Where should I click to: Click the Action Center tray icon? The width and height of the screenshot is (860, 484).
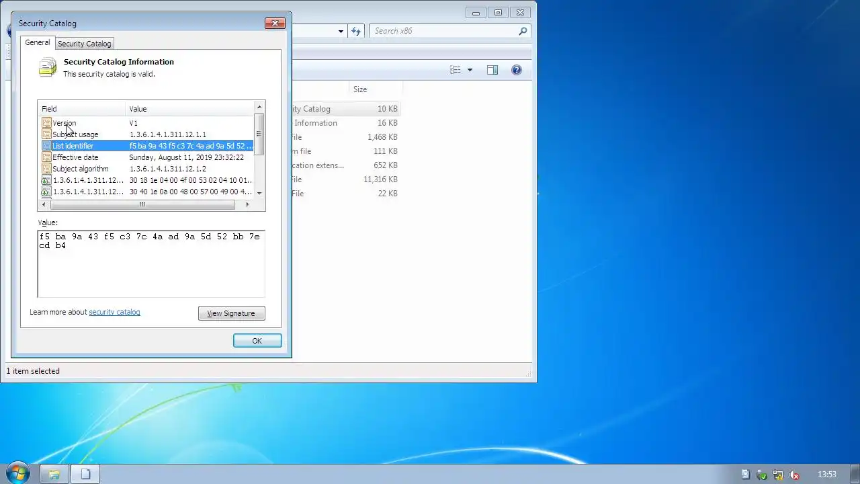coord(745,475)
